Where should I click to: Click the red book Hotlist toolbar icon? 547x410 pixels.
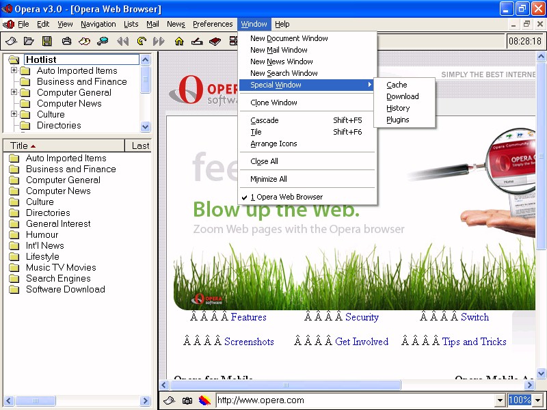coord(215,41)
